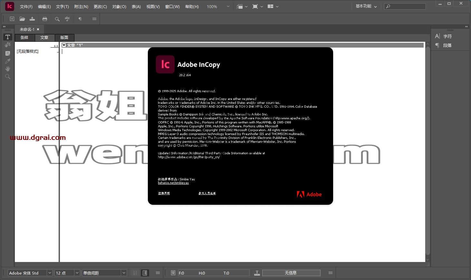The image size is (471, 280).
Task: Open the 附注(N) menu
Action: pyautogui.click(x=81, y=6)
